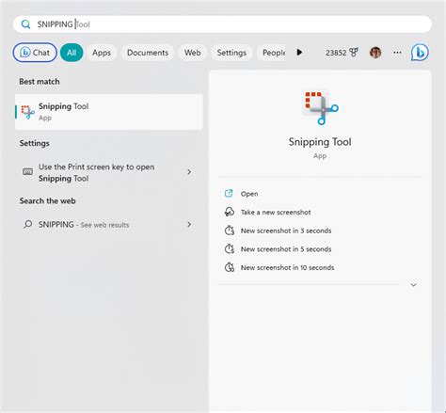Click keyboard icon beside Print screen setting
Image resolution: width=446 pixels, height=413 pixels.
27,172
